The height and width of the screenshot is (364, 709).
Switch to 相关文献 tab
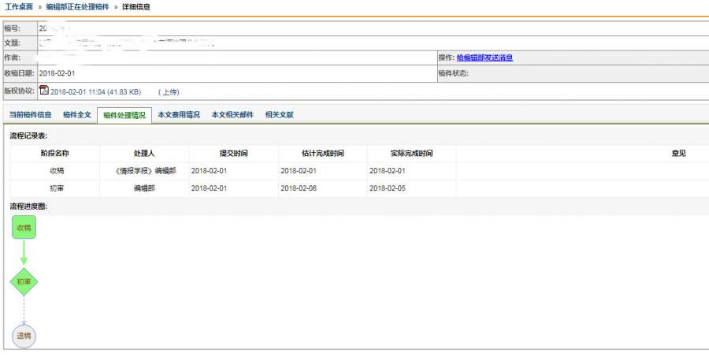click(280, 115)
